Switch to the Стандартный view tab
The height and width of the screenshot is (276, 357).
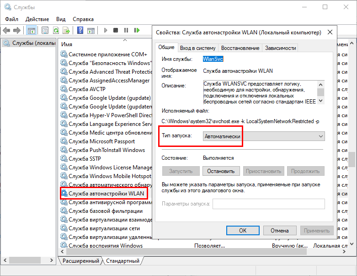pos(123,261)
